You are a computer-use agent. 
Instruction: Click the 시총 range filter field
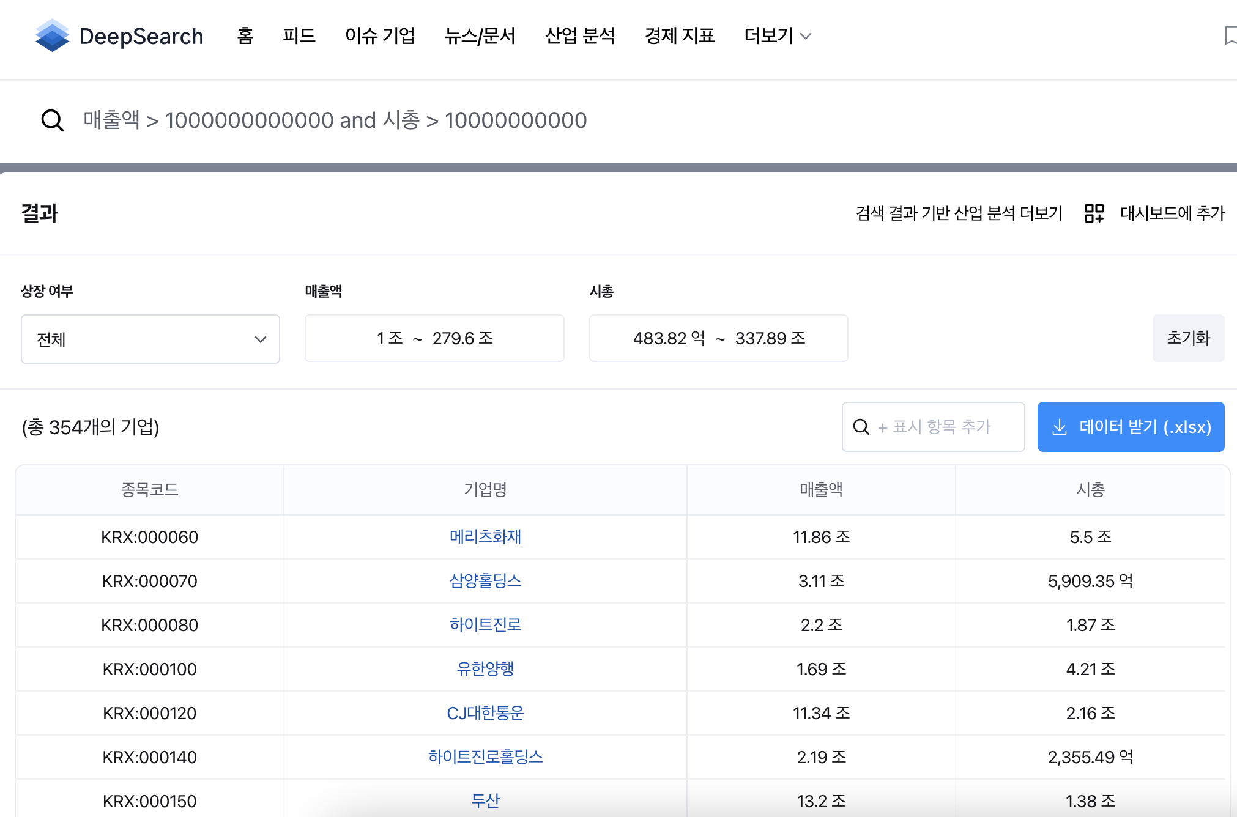click(719, 338)
